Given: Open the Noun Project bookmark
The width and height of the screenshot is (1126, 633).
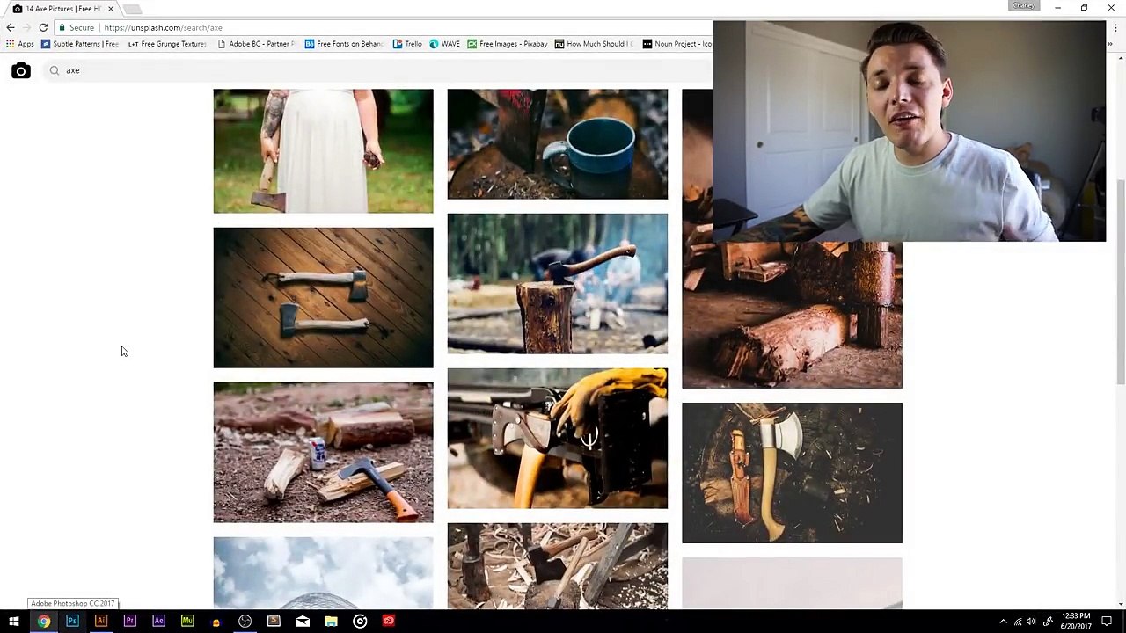Looking at the screenshot, I should click(x=677, y=44).
